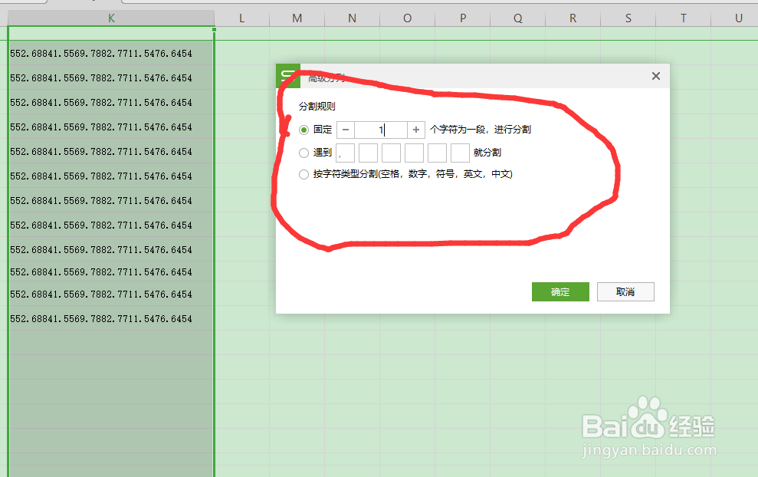The width and height of the screenshot is (758, 477).
Task: Click the first delimiter box containing a comma
Action: (x=345, y=153)
